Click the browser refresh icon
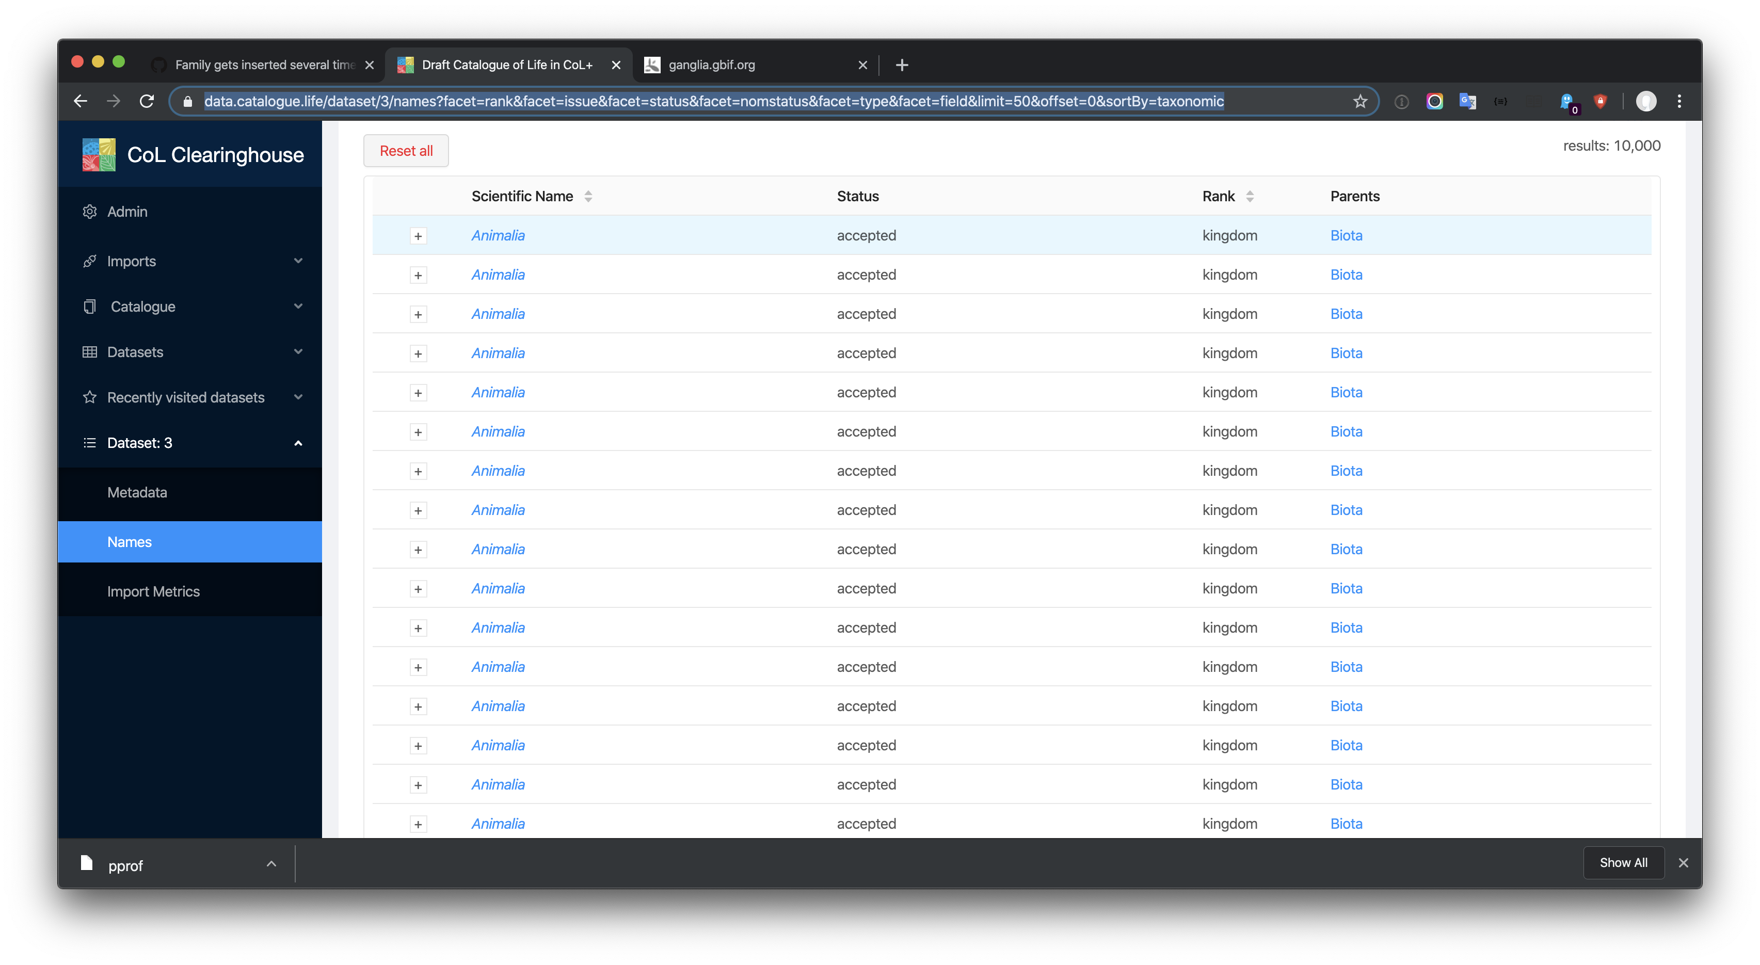The image size is (1760, 965). (147, 101)
